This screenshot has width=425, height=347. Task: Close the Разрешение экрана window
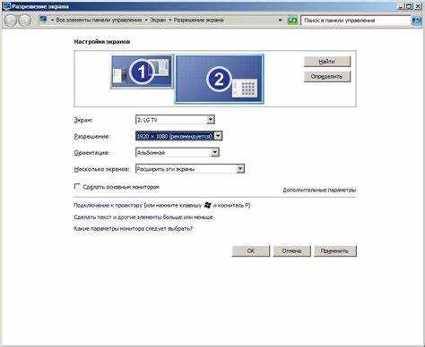418,6
